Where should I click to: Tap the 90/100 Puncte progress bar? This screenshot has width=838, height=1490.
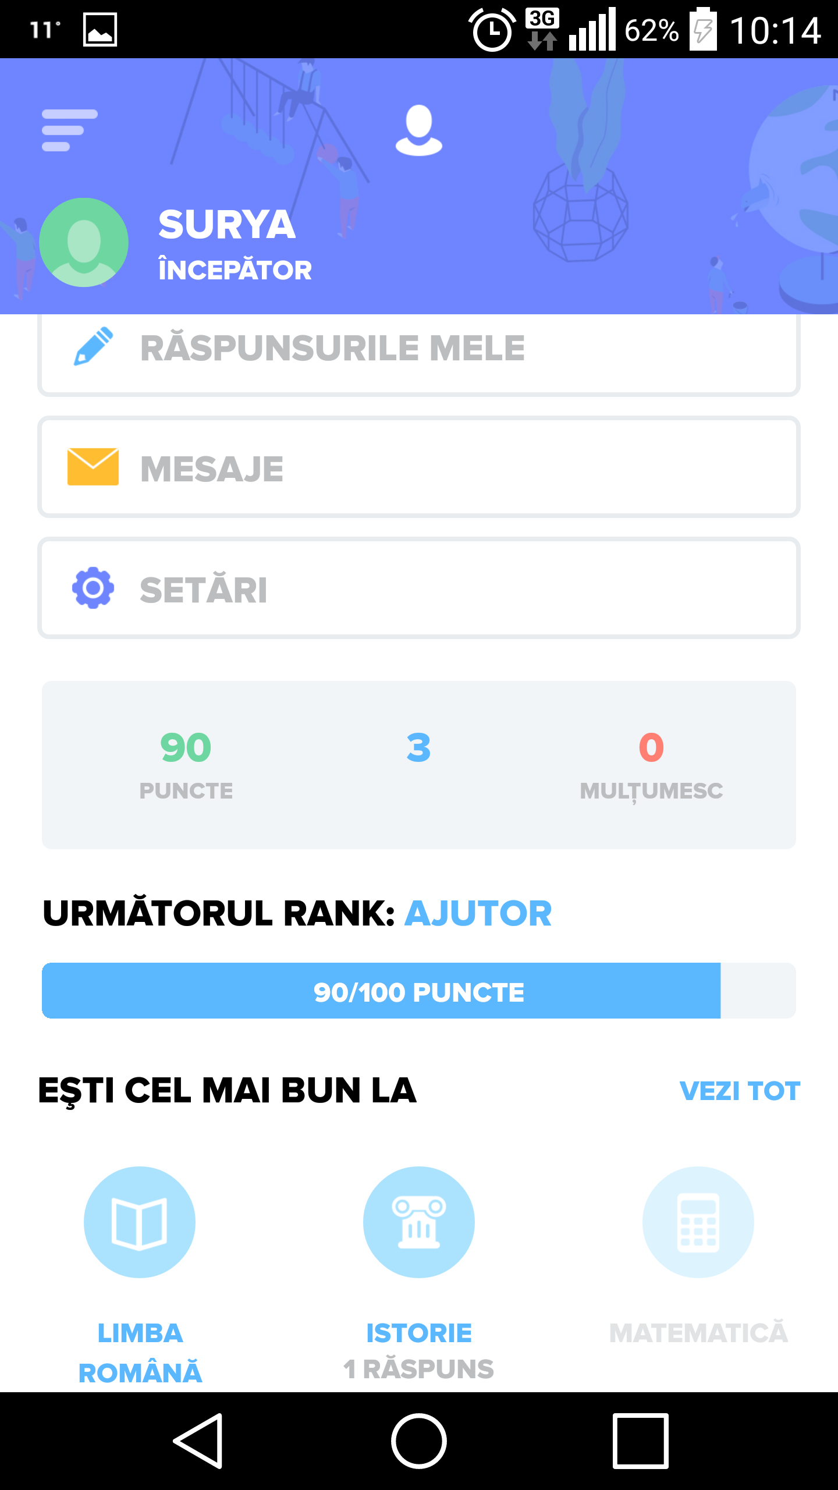click(x=419, y=991)
